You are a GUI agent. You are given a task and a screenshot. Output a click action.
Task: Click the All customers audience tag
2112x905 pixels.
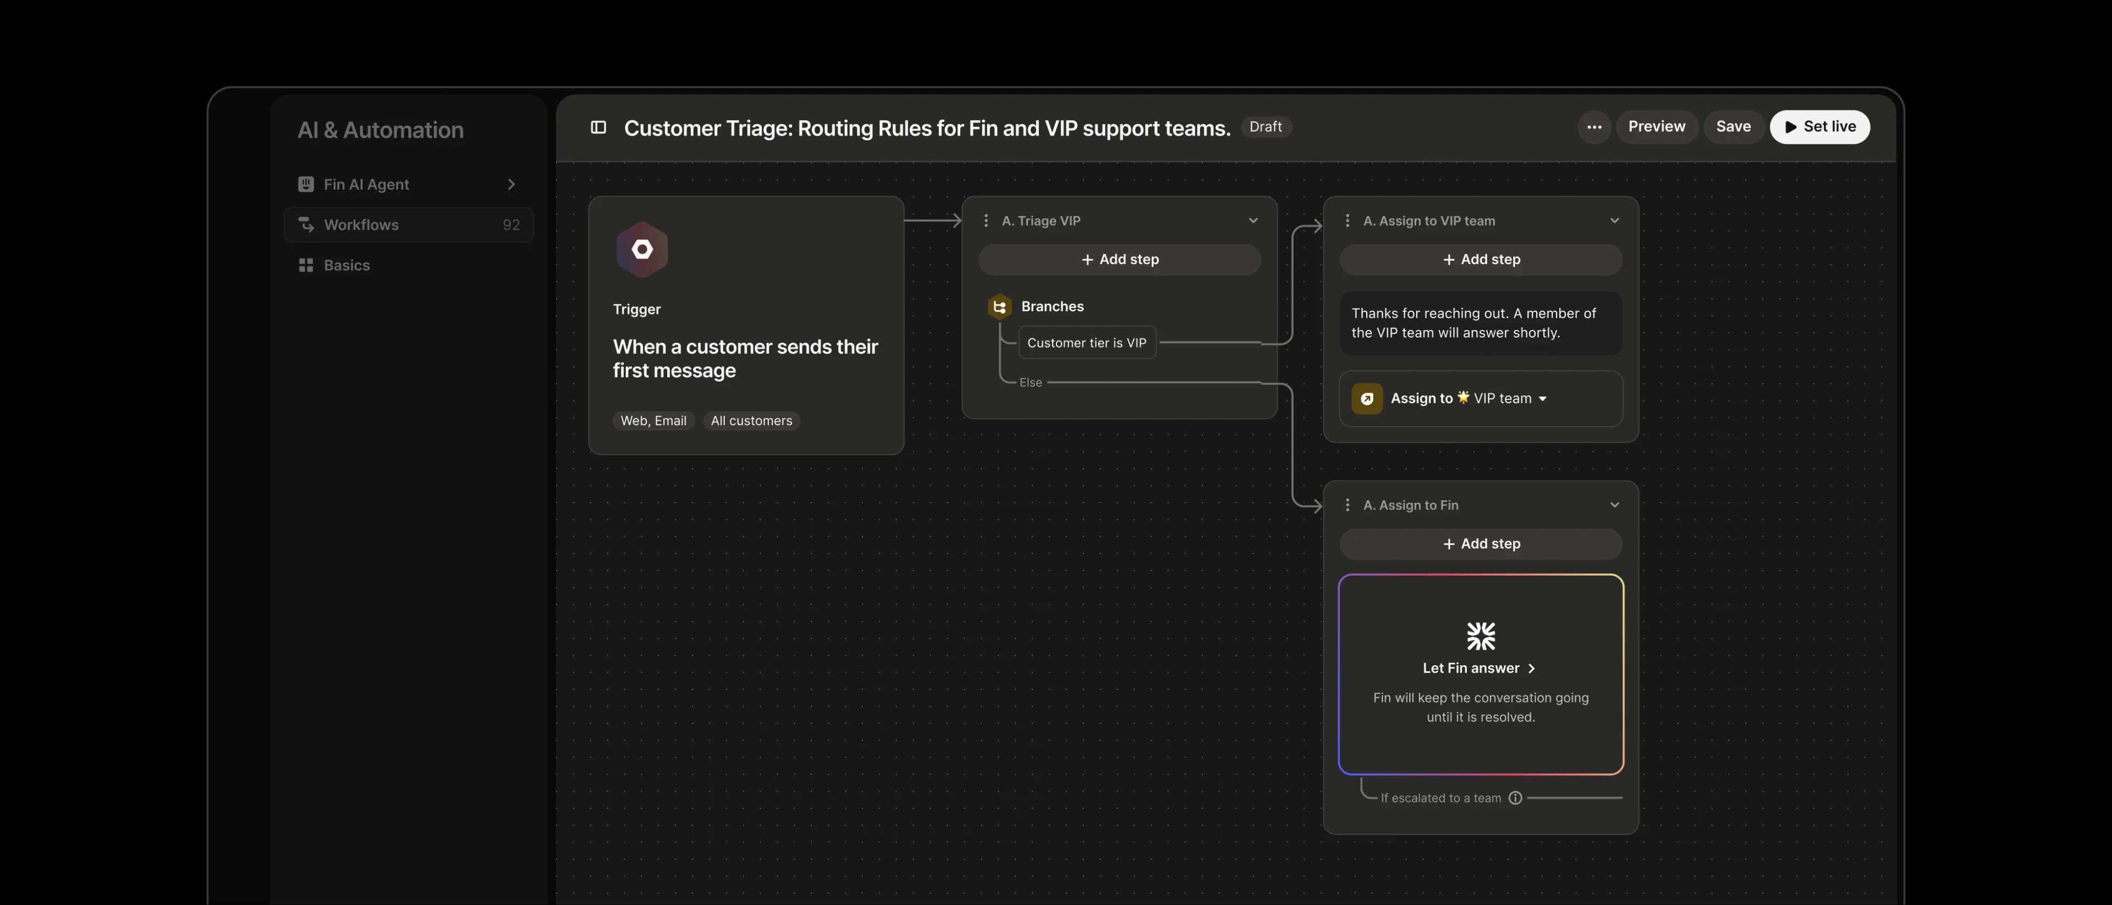[751, 421]
